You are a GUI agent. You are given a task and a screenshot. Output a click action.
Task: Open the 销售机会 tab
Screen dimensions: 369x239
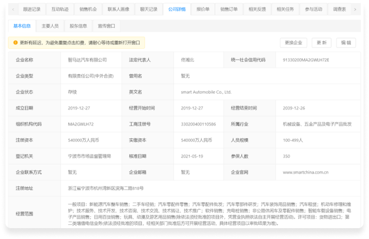pos(89,9)
